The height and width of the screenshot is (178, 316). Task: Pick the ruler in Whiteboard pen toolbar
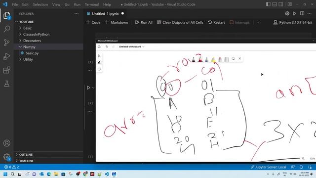click(227, 59)
